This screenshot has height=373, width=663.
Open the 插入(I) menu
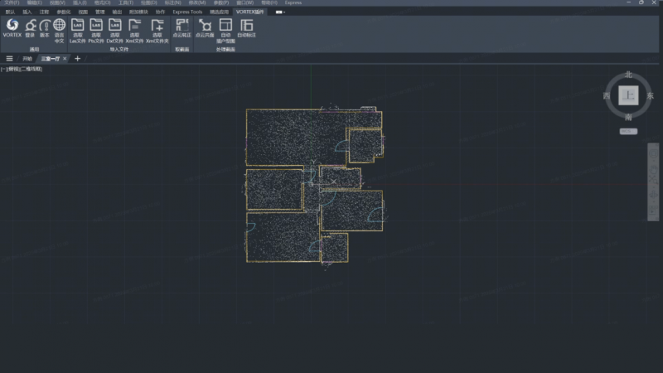pos(80,2)
